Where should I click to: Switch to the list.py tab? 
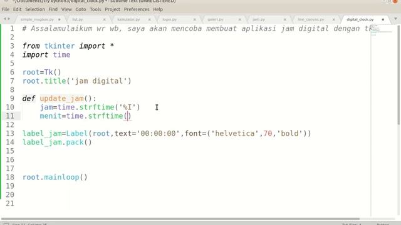pos(78,19)
